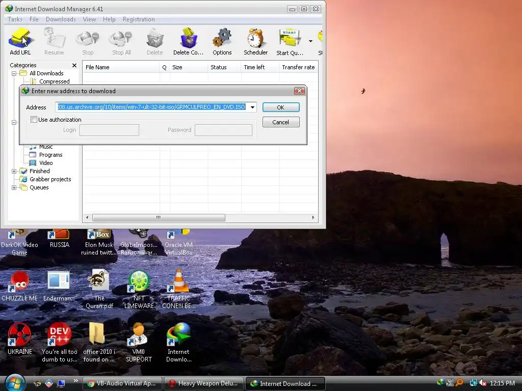Viewport: 522px width, 391px height.
Task: Expand the Address history dropdown
Action: (253, 107)
